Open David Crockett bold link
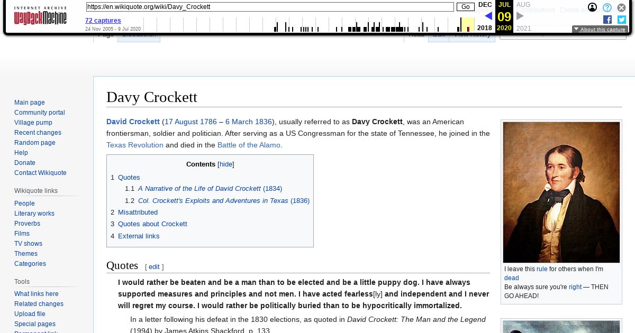The height and width of the screenshot is (333, 635). pyautogui.click(x=133, y=122)
